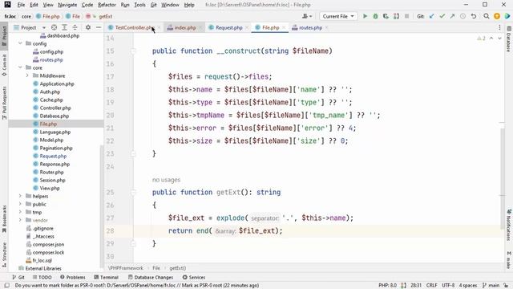The image size is (513, 289).
Task: Open the Refactor menu
Action: click(x=107, y=5)
